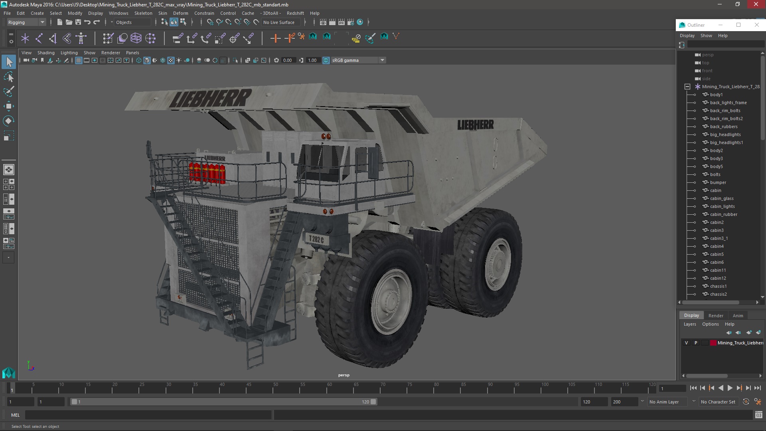Create a lattice deformer from the shelf
This screenshot has height=431, width=766.
[x=136, y=38]
